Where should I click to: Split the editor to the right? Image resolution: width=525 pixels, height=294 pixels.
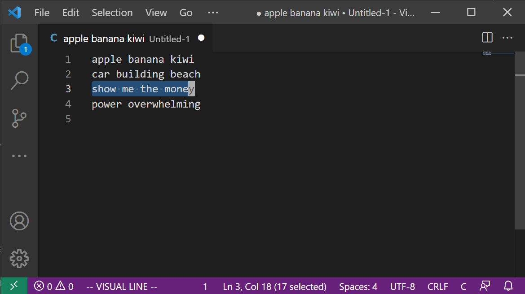click(x=487, y=37)
